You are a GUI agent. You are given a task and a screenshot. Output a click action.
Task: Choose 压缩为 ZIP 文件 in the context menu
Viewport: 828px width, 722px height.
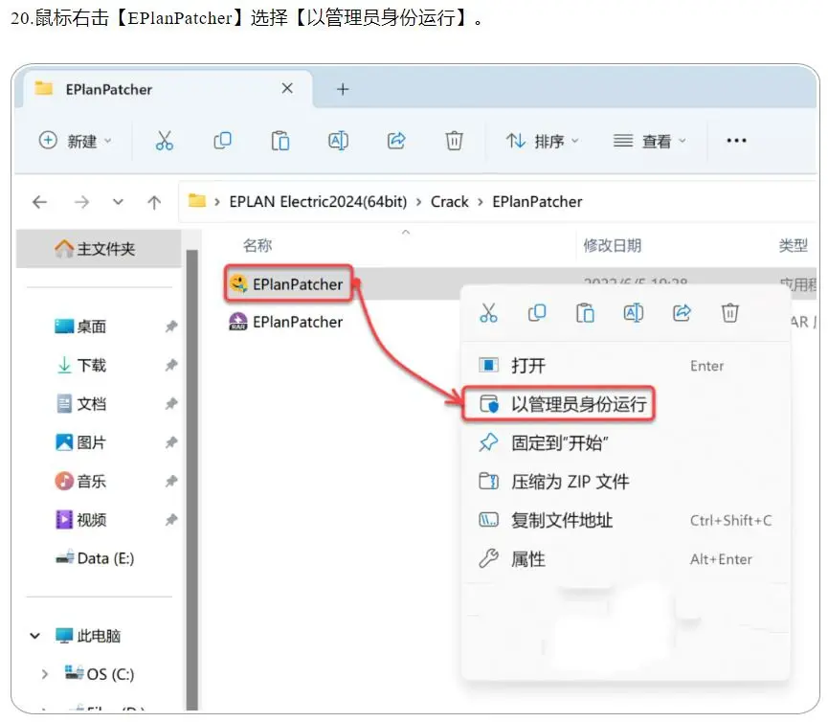point(626,481)
